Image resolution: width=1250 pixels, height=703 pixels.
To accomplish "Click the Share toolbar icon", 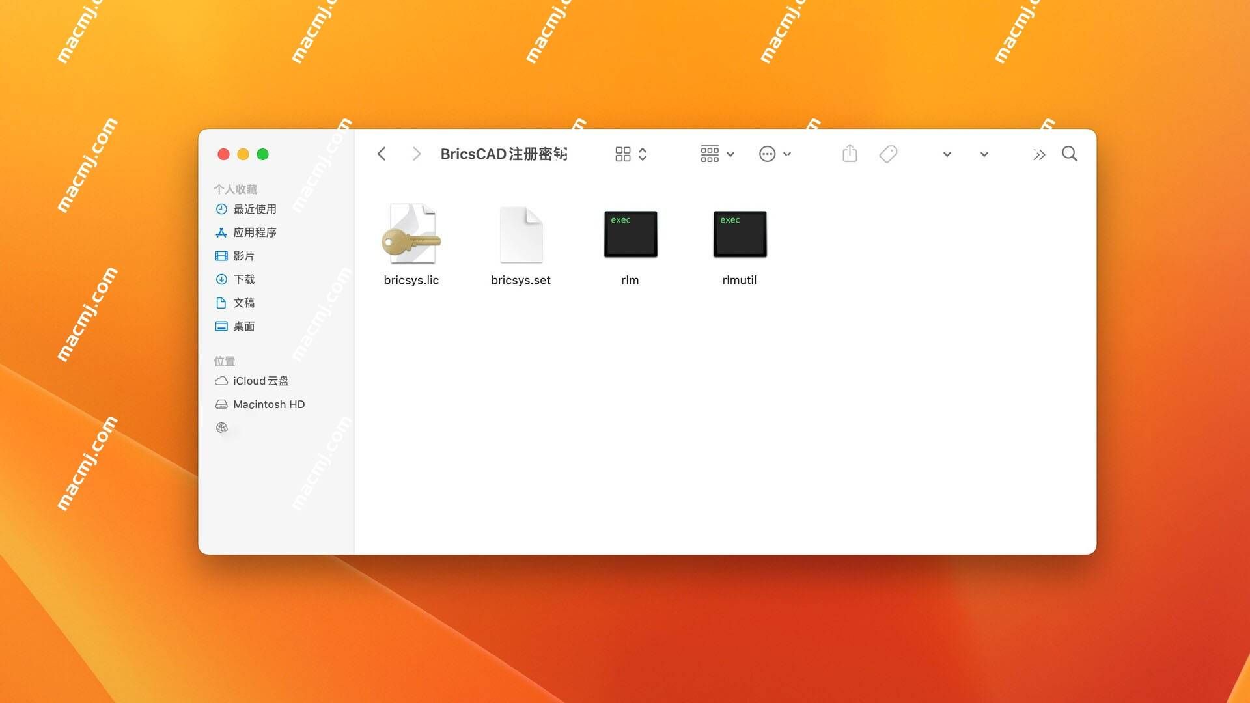I will [x=850, y=154].
